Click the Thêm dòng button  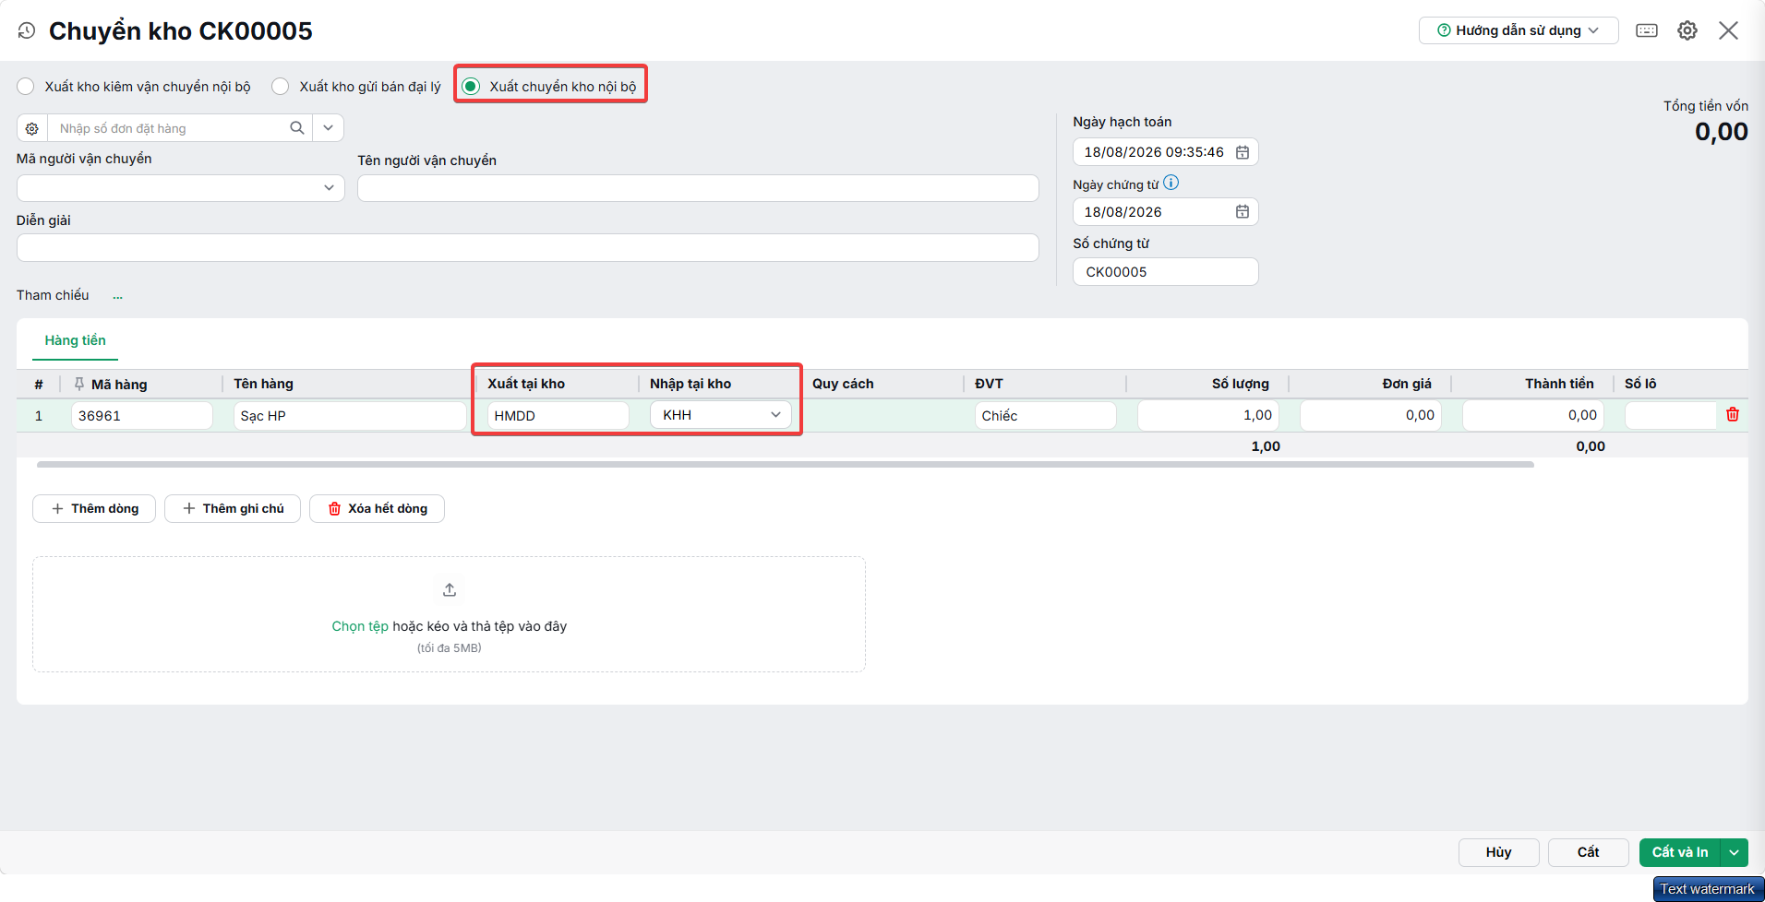[94, 509]
